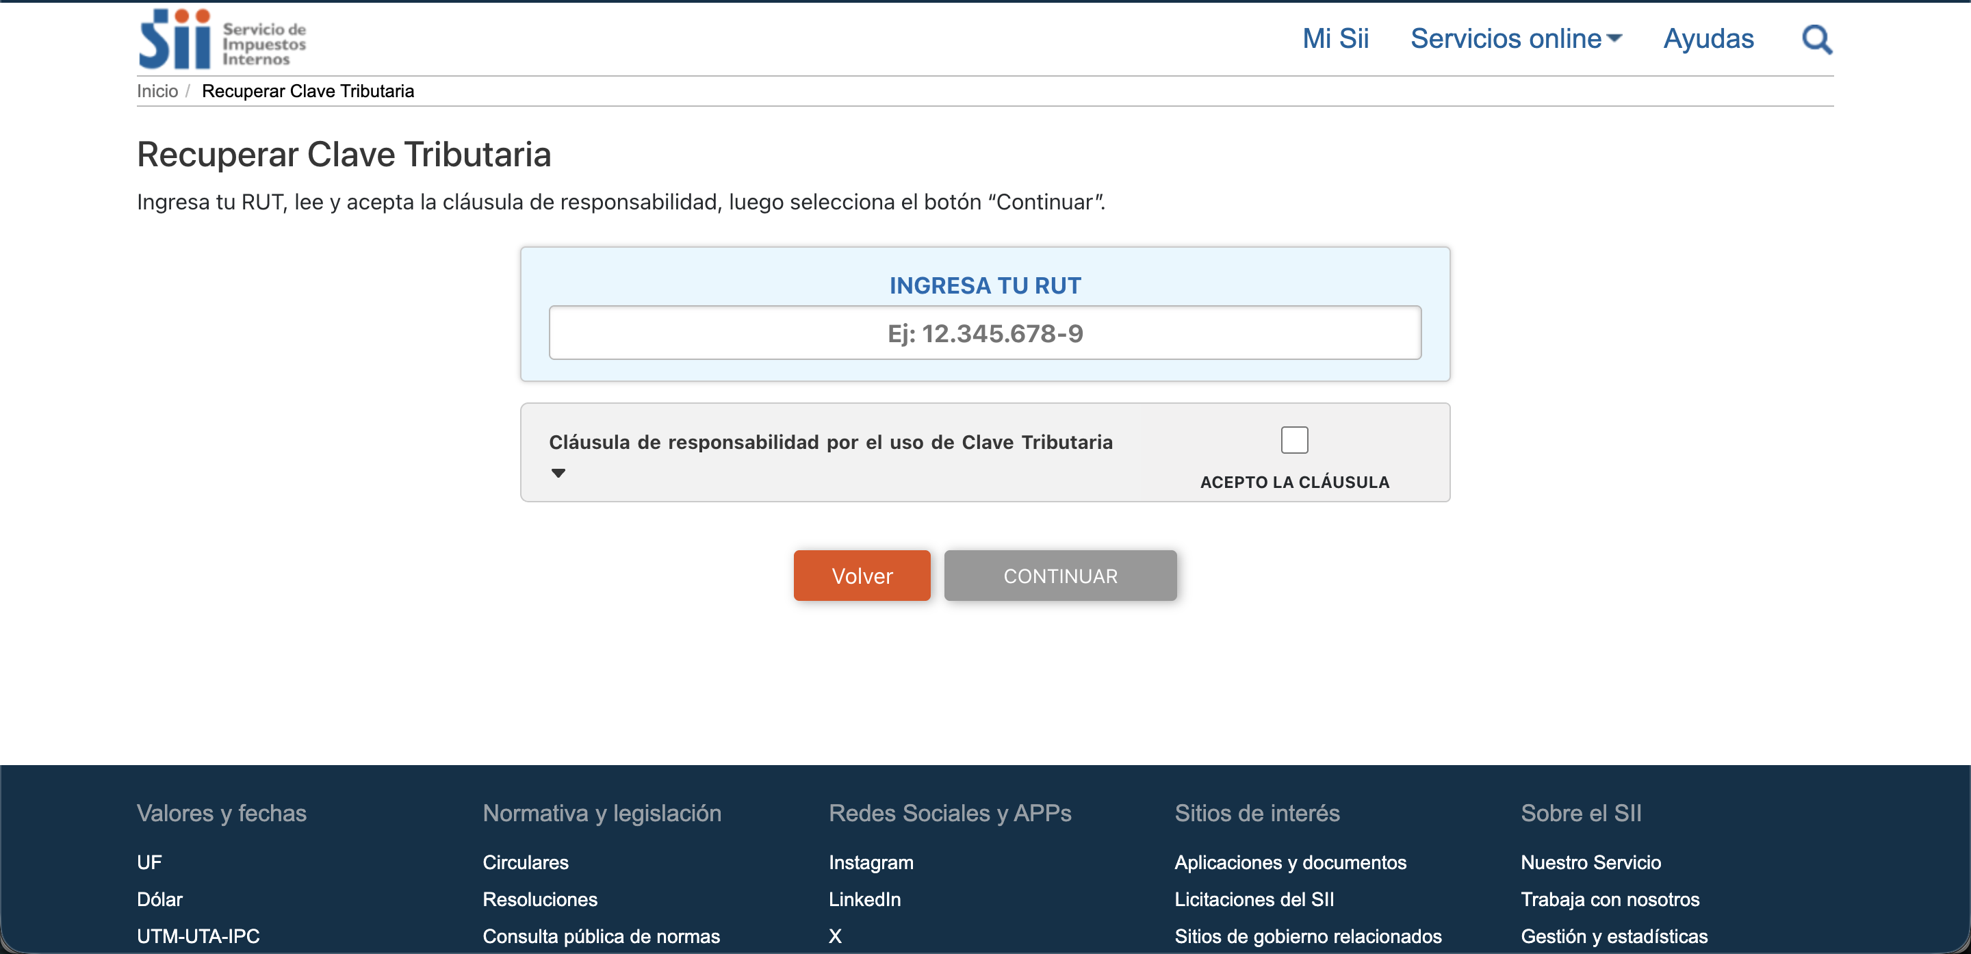The height and width of the screenshot is (954, 1971).
Task: Open Instagram footer link
Action: (871, 862)
